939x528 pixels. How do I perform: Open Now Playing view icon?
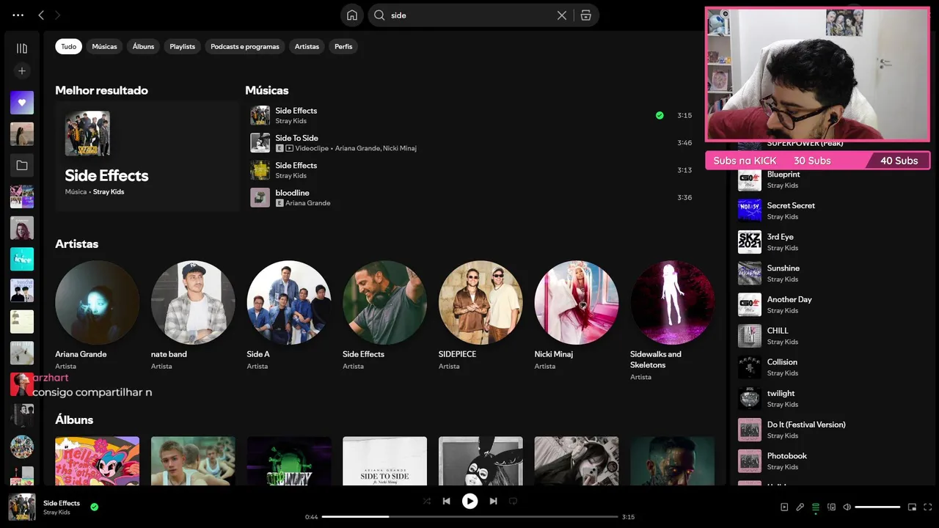784,507
